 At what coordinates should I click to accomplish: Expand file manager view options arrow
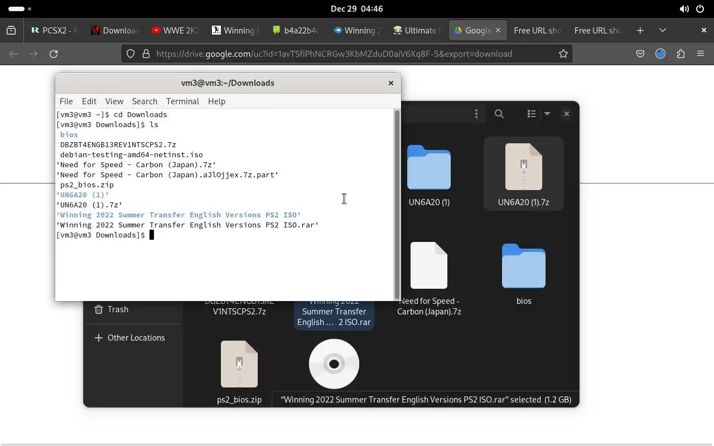pos(547,114)
